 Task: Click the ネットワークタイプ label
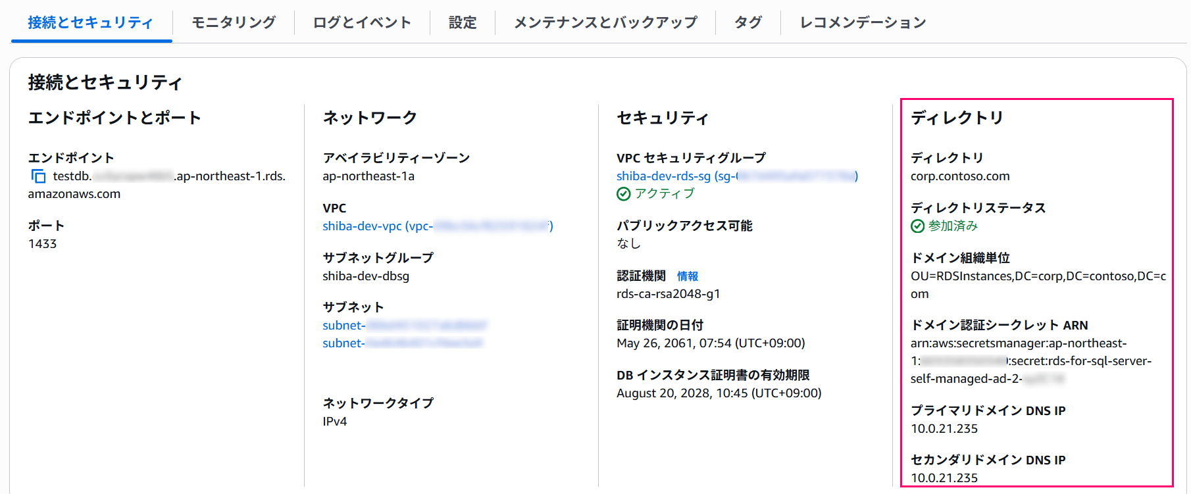[x=378, y=404]
